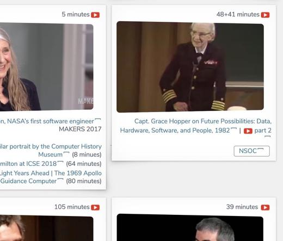
Task: Click external link icon after Hopper 1982 title
Action: (x=234, y=129)
